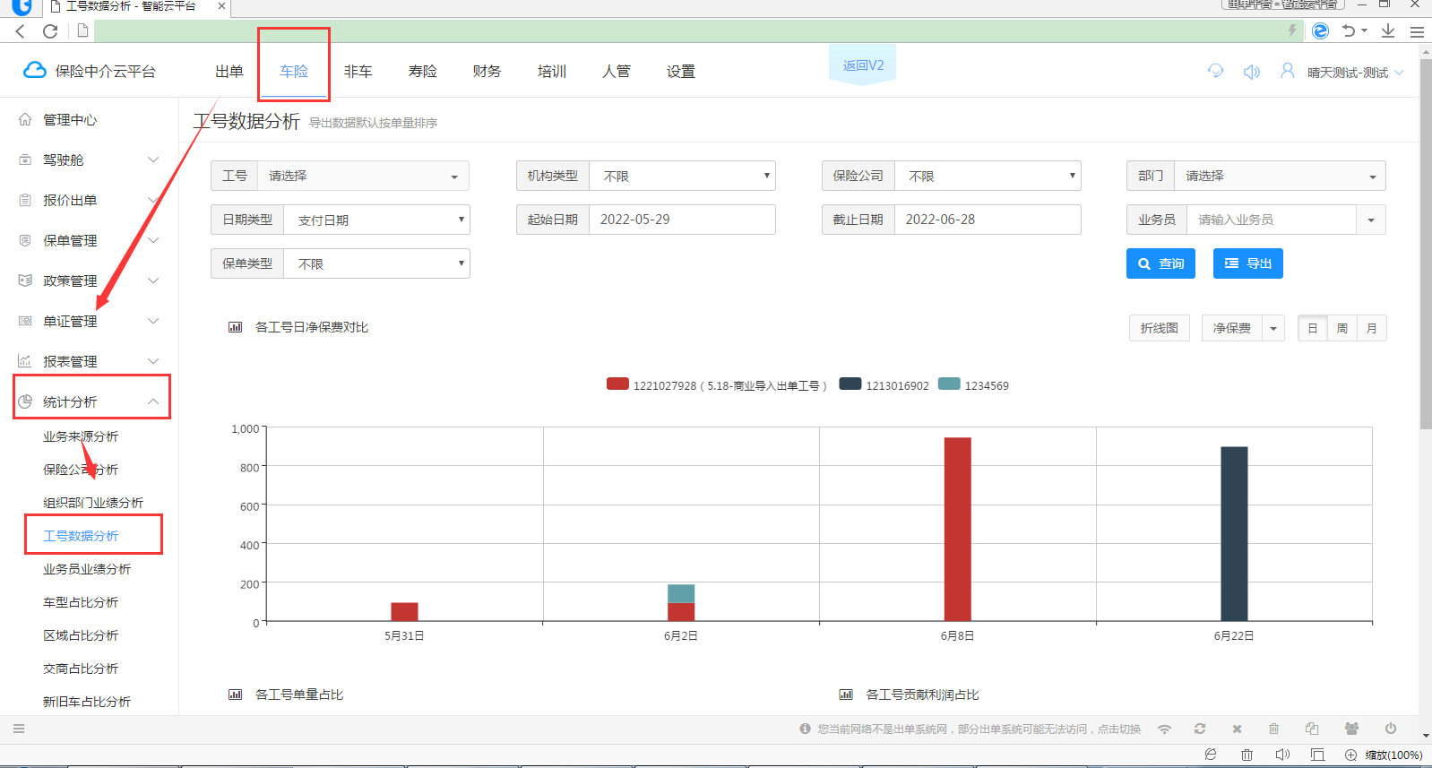Screen dimensions: 1432x768
Task: Click the lightning speed mode icon in address bar
Action: [x=1292, y=30]
